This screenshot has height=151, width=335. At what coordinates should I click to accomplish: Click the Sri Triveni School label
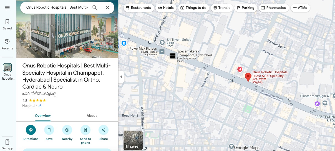(x=179, y=40)
